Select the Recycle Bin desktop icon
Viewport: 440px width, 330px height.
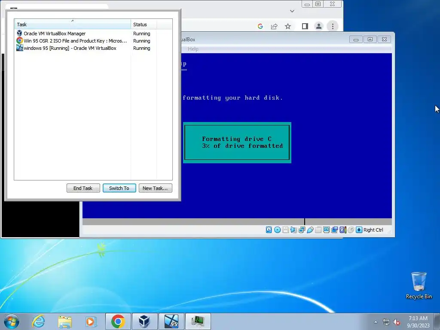419,285
